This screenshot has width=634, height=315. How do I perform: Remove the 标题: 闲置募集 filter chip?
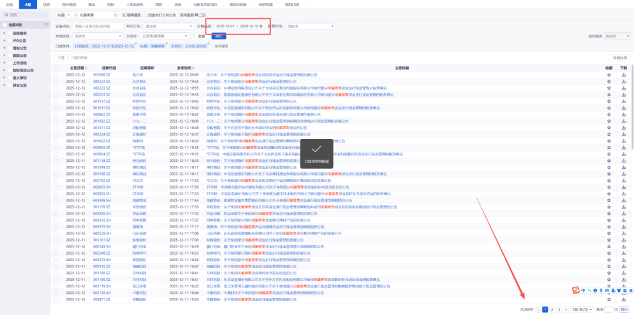tap(167, 43)
